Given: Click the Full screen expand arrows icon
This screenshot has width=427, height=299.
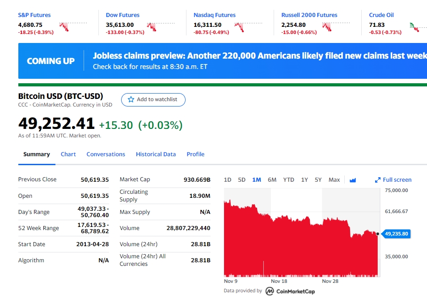Looking at the screenshot, I should pyautogui.click(x=378, y=180).
